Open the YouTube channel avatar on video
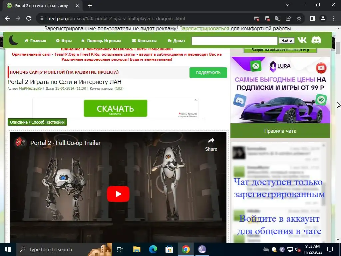This screenshot has height=256, width=341. [x=20, y=143]
